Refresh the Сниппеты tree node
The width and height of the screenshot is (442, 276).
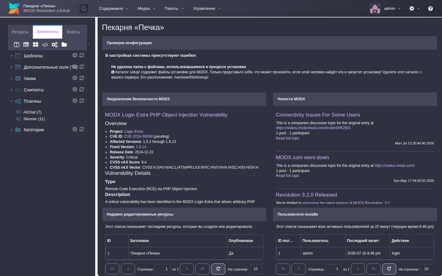pos(82,89)
